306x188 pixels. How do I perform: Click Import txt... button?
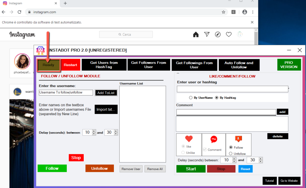pyautogui.click(x=106, y=109)
